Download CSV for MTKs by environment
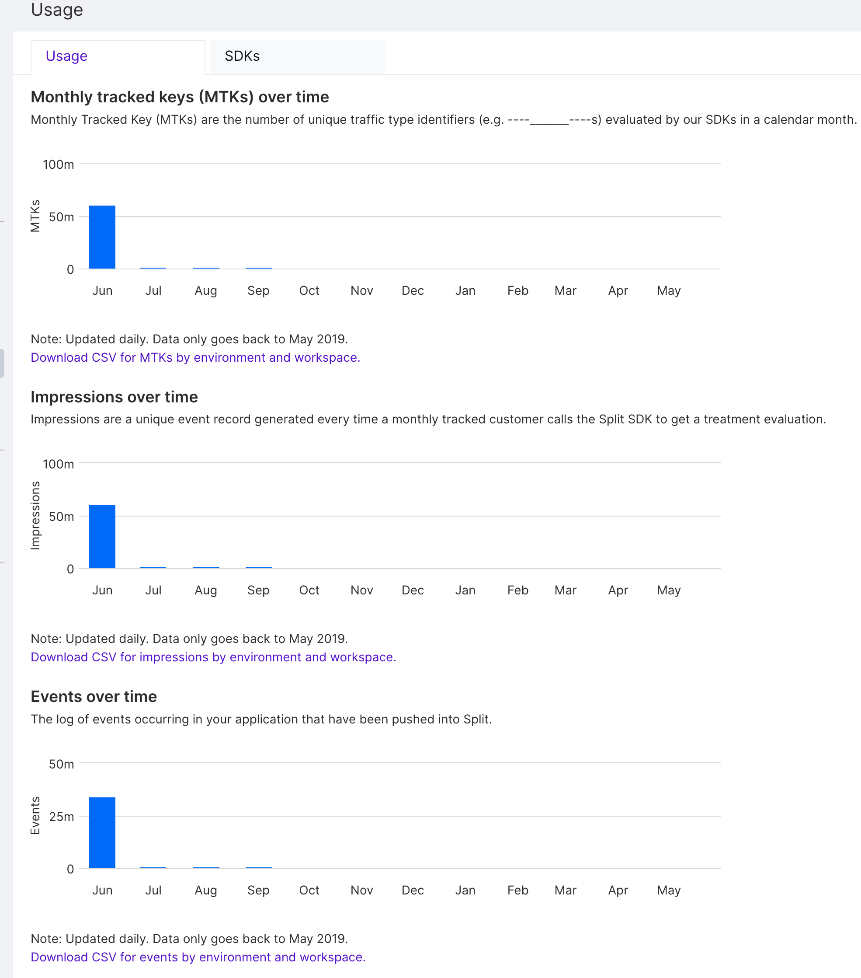Screen dimensions: 861x978 pyautogui.click(x=195, y=357)
